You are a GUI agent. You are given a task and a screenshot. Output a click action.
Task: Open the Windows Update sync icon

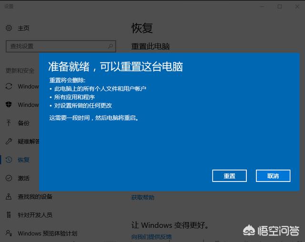9,86
